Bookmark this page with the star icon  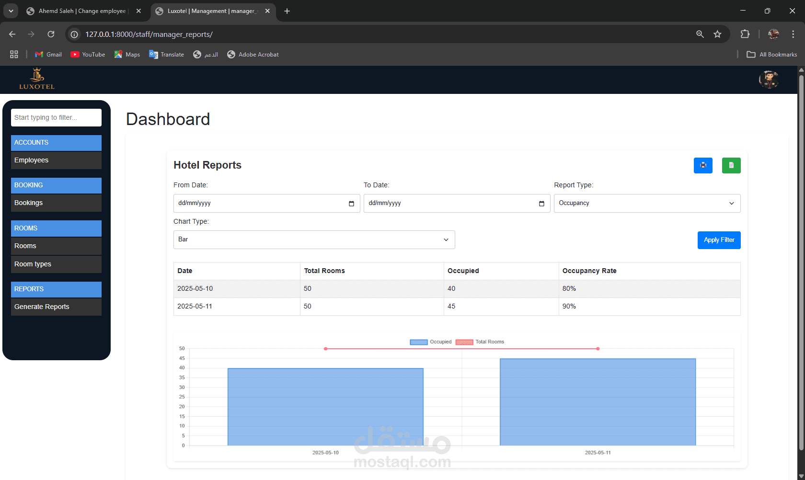(717, 34)
